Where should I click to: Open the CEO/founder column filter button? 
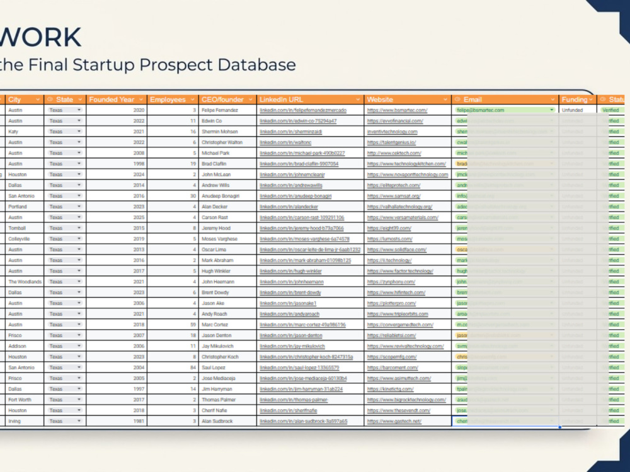pyautogui.click(x=250, y=99)
